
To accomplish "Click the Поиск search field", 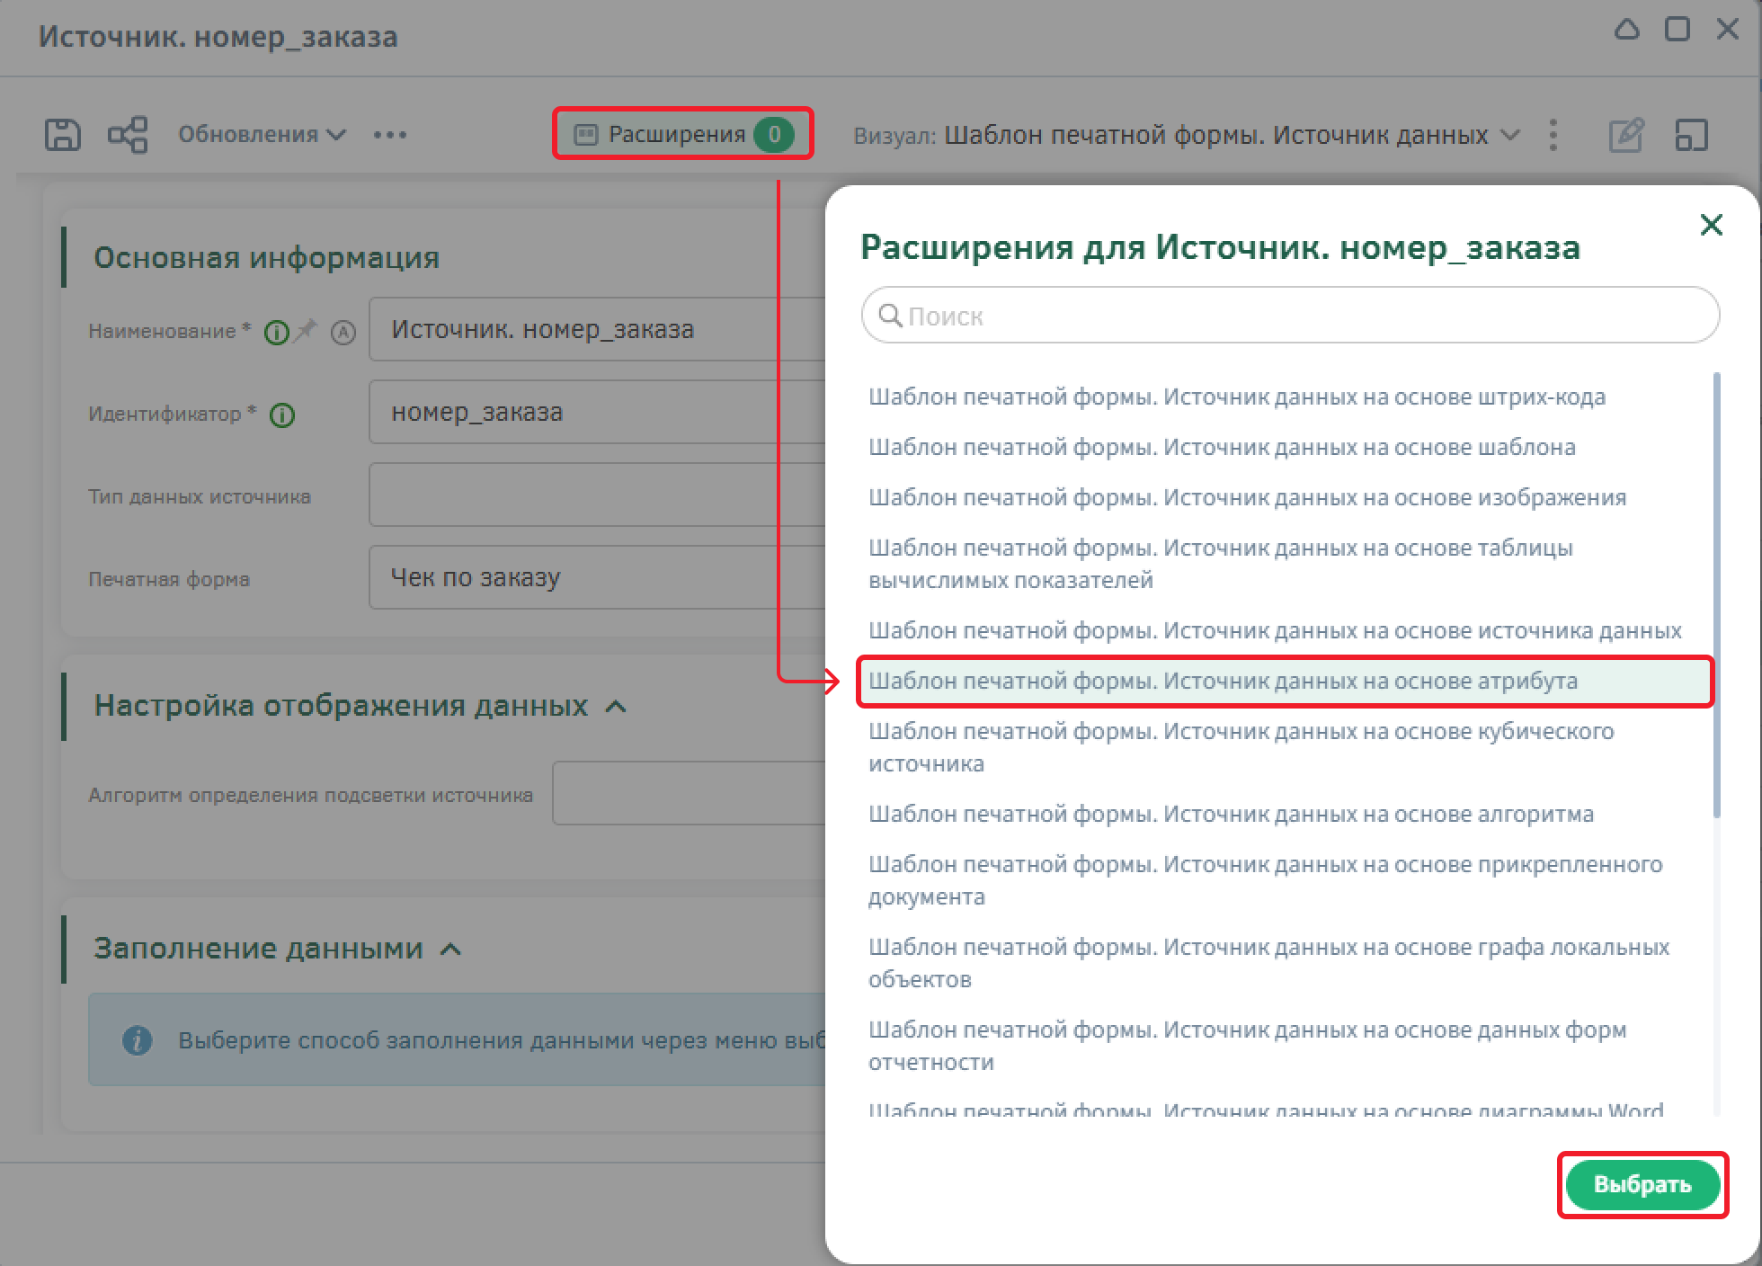I will click(1290, 316).
